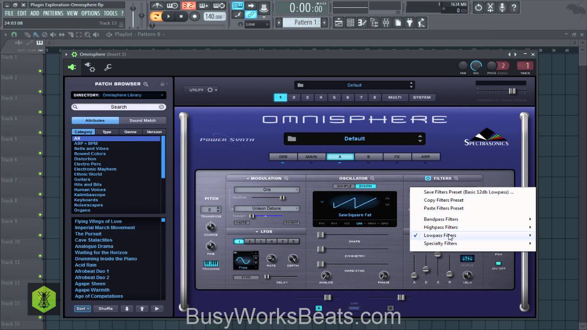587x330 pixels.
Task: Switch oscillator to Synth mode
Action: pyautogui.click(x=365, y=186)
